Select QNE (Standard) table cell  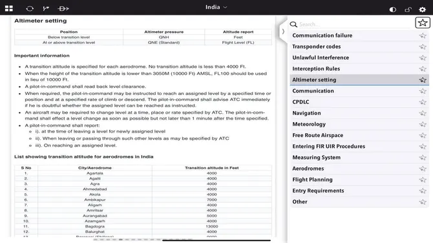tap(164, 43)
